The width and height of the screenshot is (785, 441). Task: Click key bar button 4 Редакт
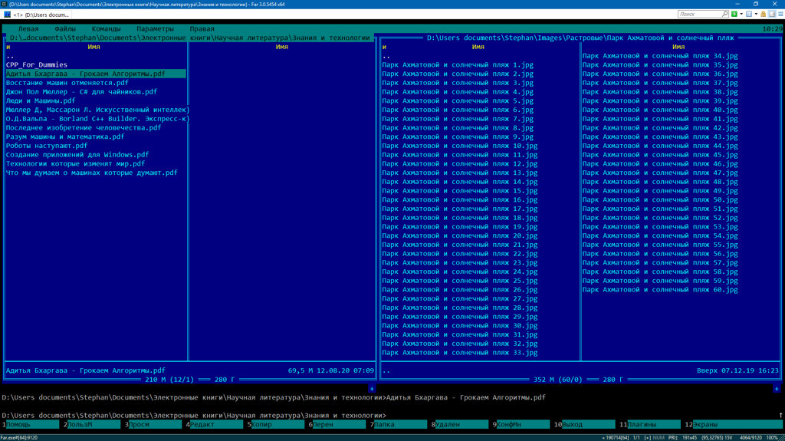tap(216, 424)
